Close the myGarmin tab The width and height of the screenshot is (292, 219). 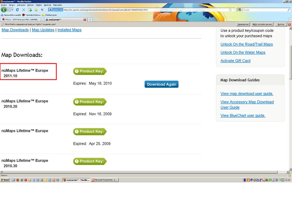85,19
